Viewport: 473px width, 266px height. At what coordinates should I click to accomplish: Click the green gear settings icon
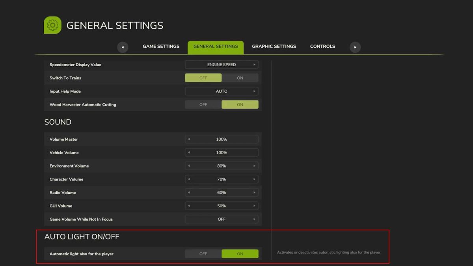[52, 25]
